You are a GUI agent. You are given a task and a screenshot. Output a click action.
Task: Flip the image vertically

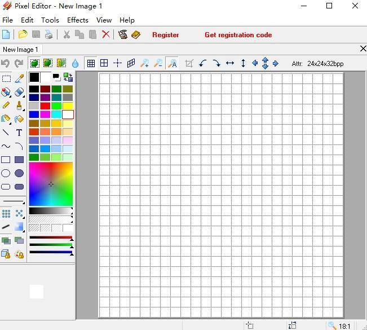click(243, 63)
